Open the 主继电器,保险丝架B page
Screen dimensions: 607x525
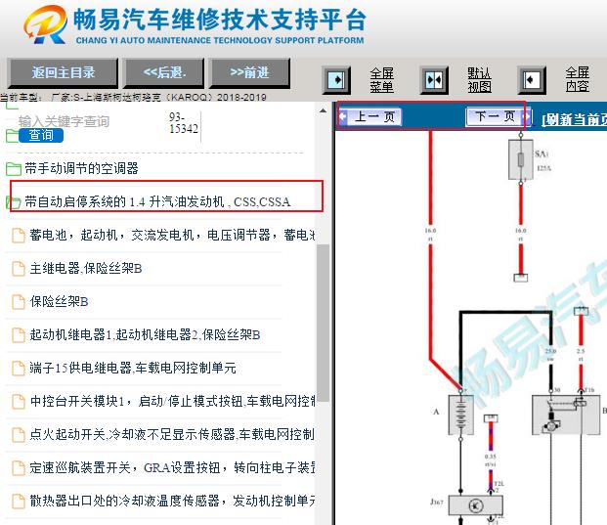[x=86, y=268]
